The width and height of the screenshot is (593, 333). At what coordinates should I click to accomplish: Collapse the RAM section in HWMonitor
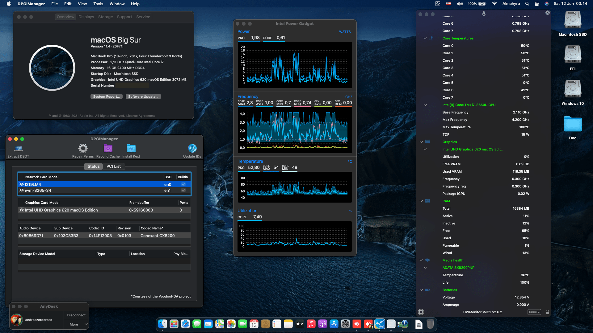tap(421, 201)
